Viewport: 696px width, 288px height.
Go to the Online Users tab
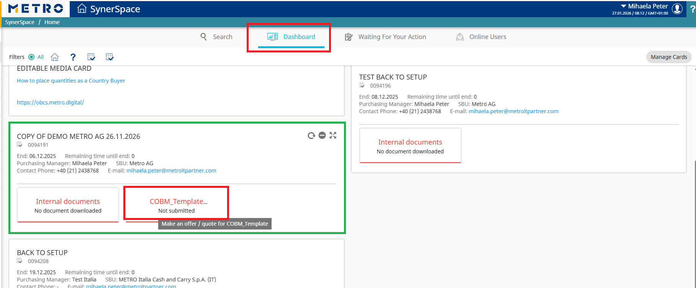[x=481, y=37]
